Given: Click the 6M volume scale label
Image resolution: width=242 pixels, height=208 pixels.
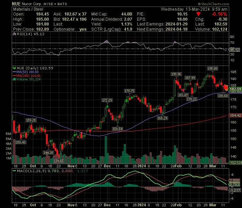Looking at the screenshot, I should (x=8, y=133).
